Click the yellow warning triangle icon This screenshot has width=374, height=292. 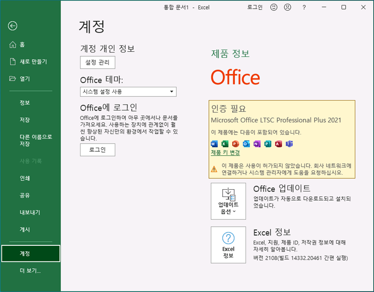(214, 169)
